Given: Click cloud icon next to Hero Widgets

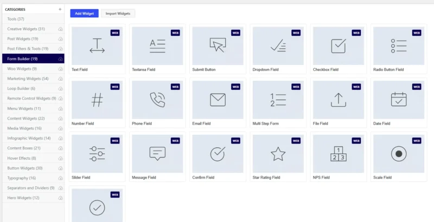Looking at the screenshot, I should 60,198.
